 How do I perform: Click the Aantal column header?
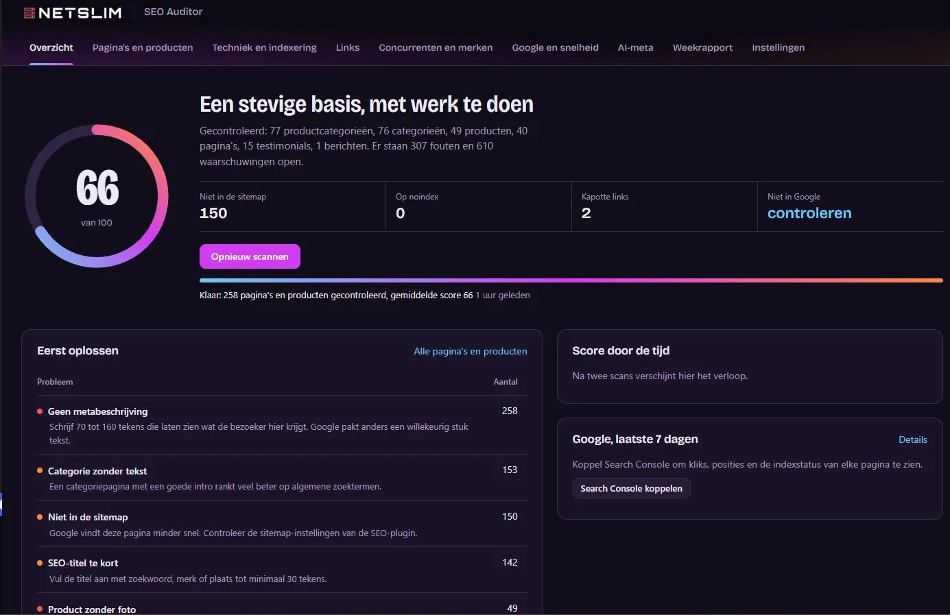coord(506,382)
